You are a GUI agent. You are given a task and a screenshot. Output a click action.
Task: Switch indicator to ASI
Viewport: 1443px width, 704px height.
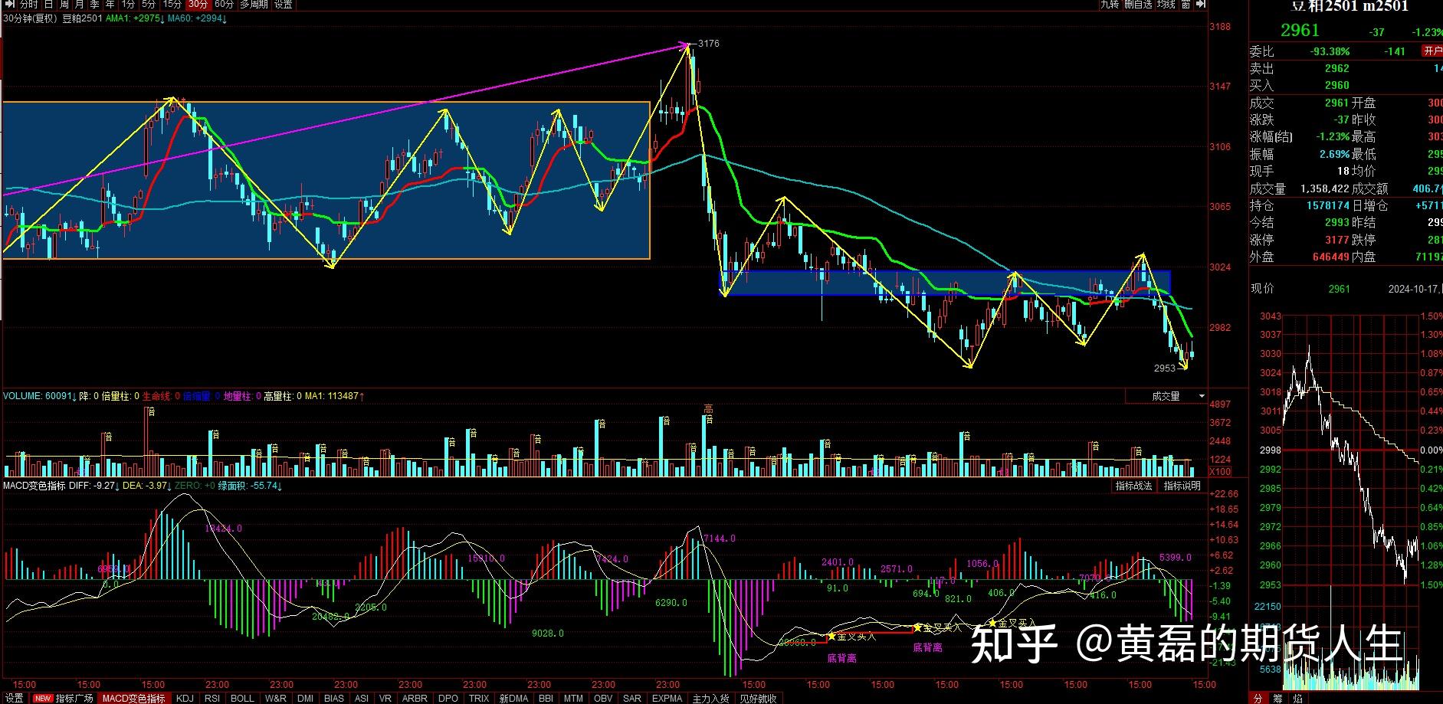click(362, 699)
